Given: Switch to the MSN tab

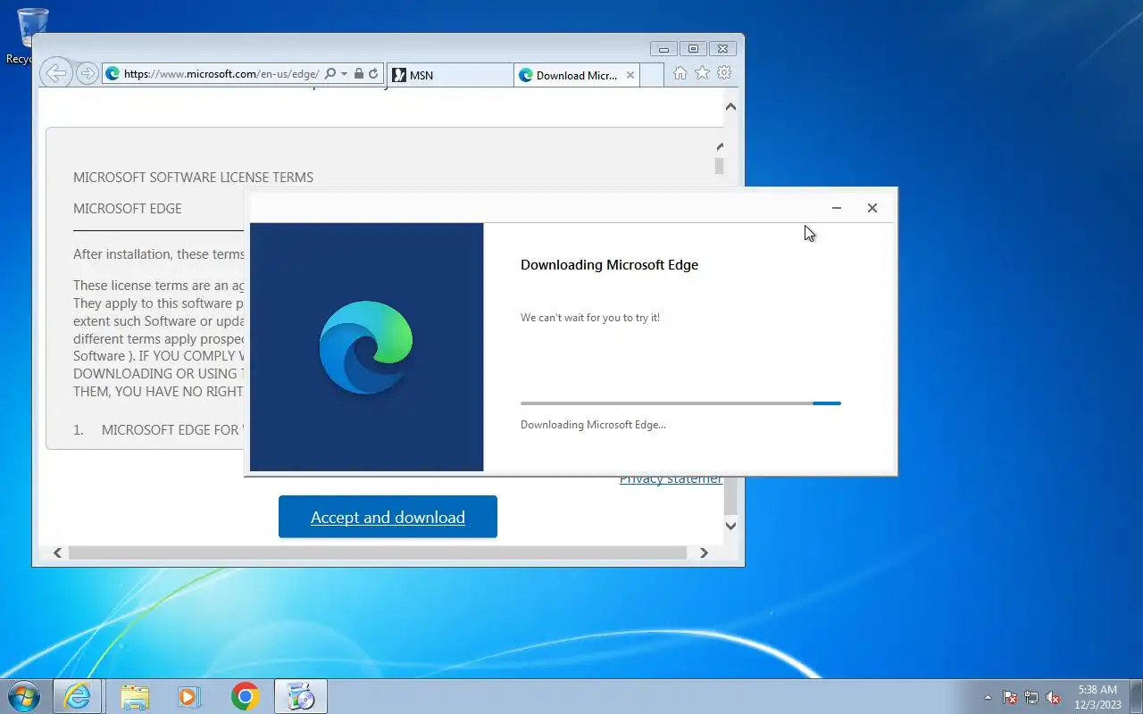Looking at the screenshot, I should click(x=450, y=75).
